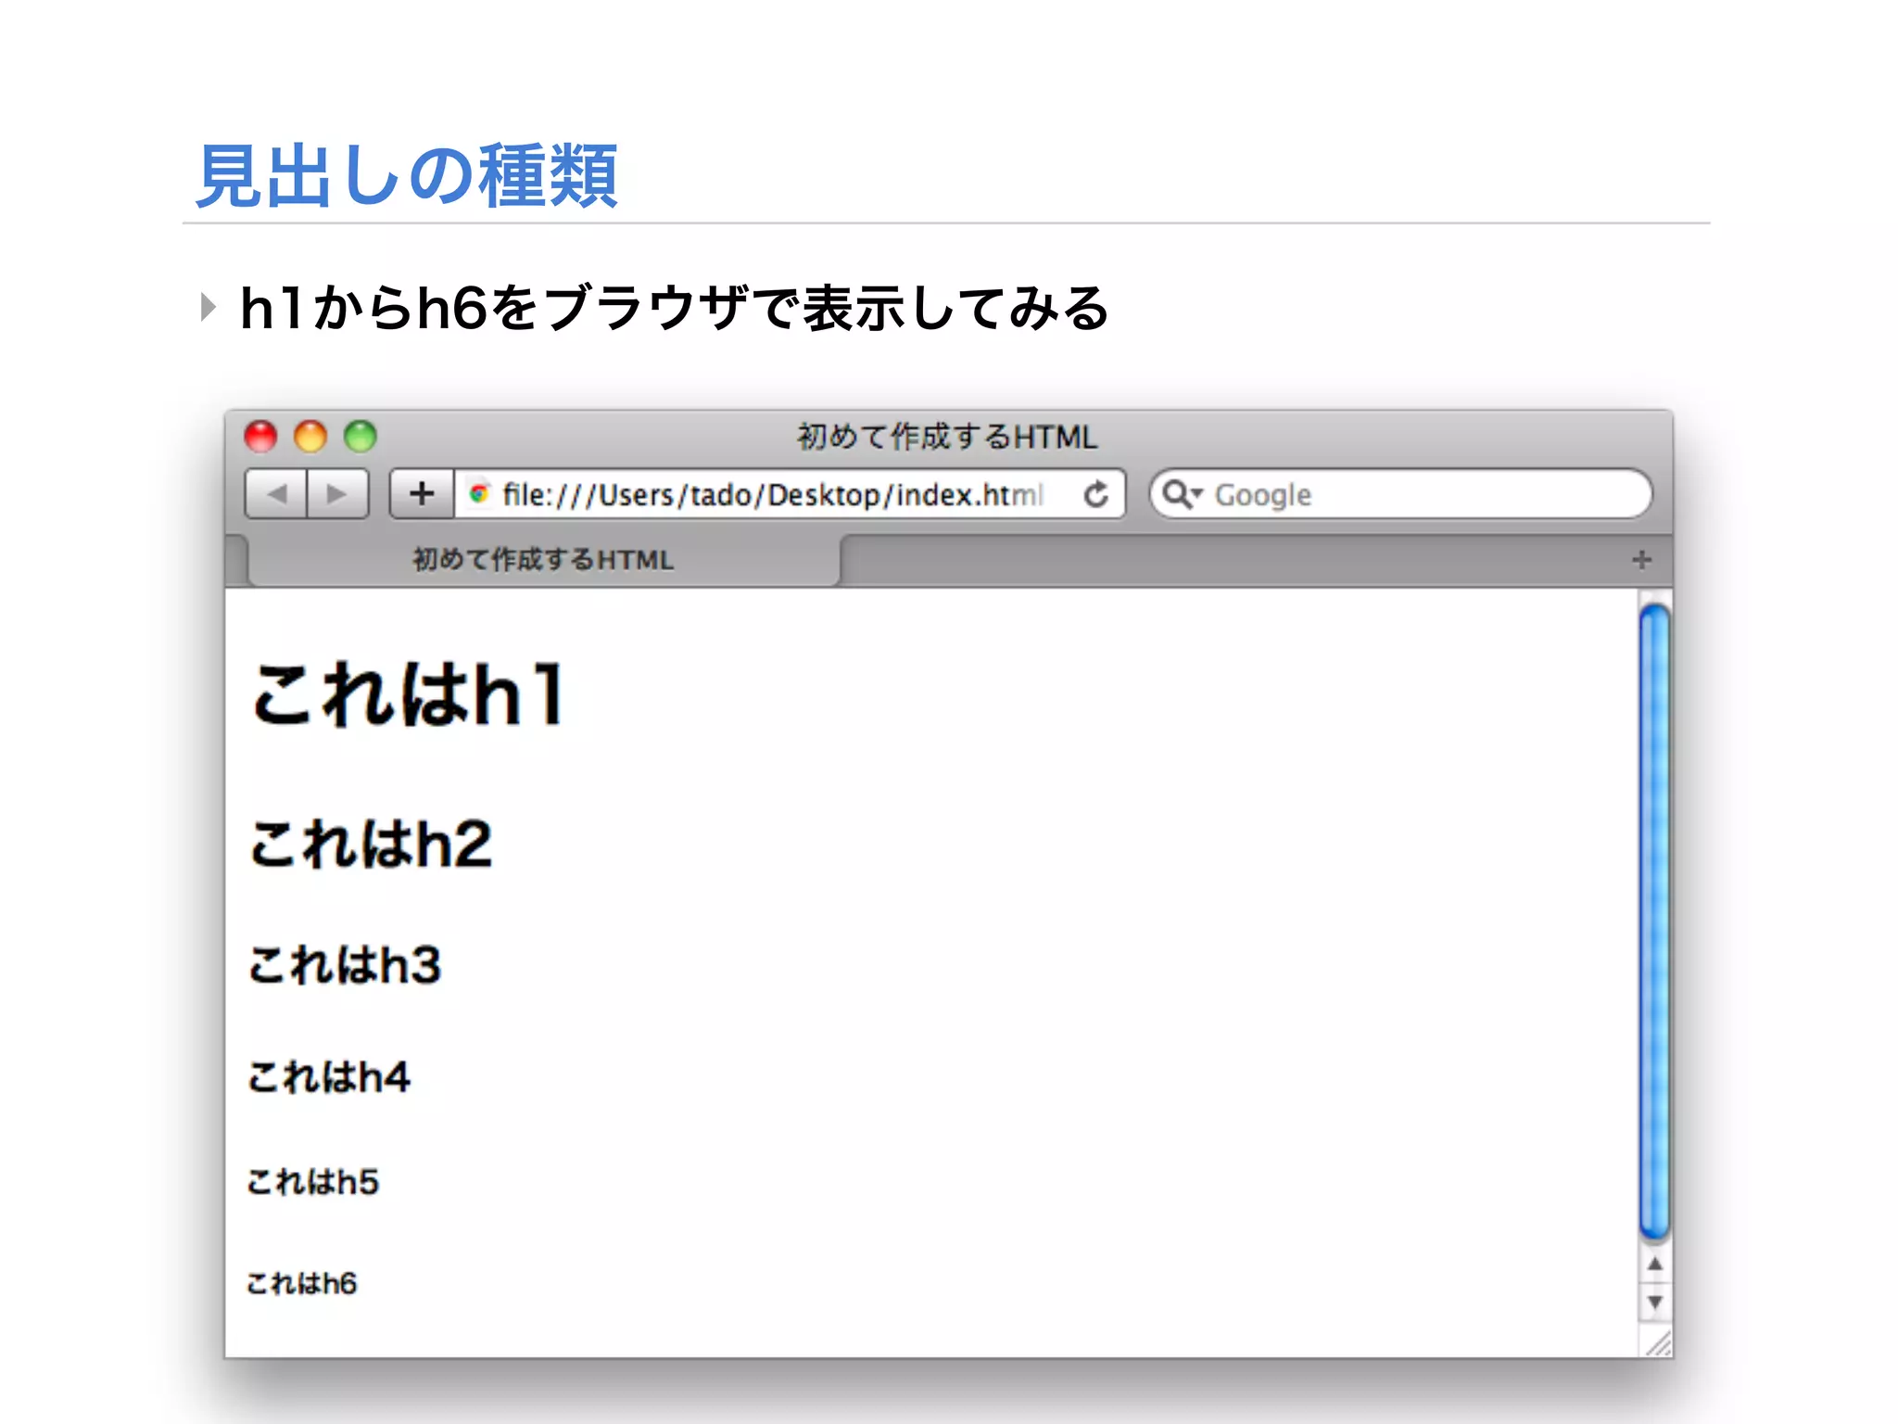Click the red close window button

pyautogui.click(x=261, y=436)
